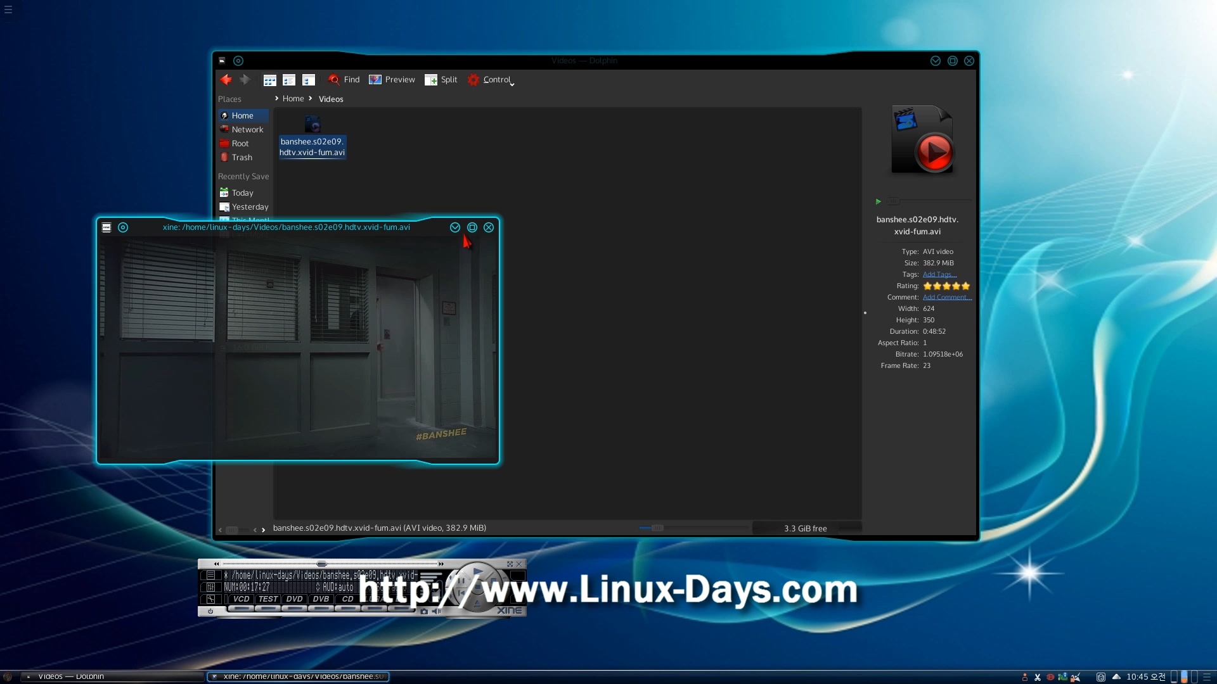
Task: Click the xine power/quit button
Action: (x=210, y=612)
